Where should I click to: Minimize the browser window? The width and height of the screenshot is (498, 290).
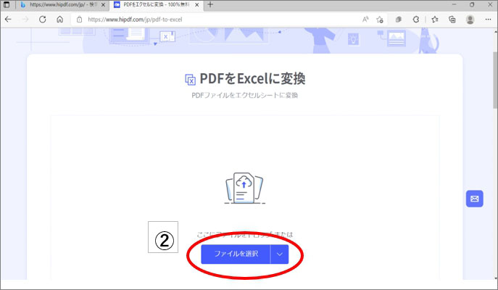click(455, 4)
